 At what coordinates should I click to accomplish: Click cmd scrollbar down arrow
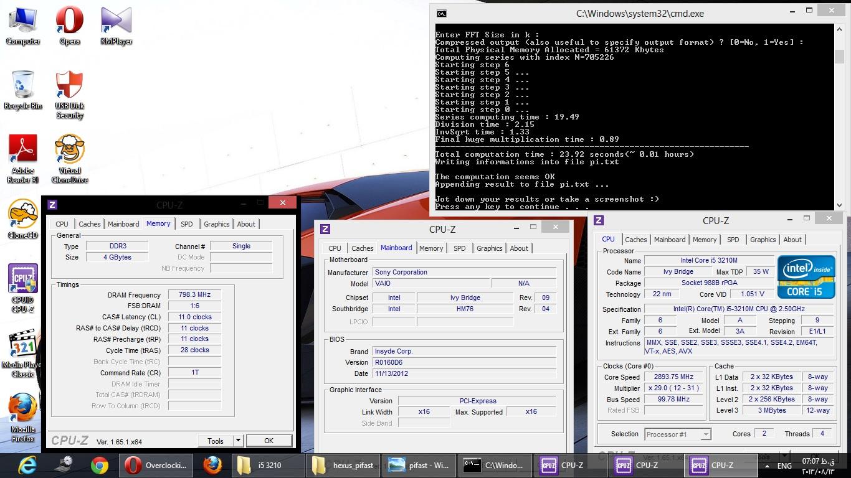pyautogui.click(x=839, y=205)
